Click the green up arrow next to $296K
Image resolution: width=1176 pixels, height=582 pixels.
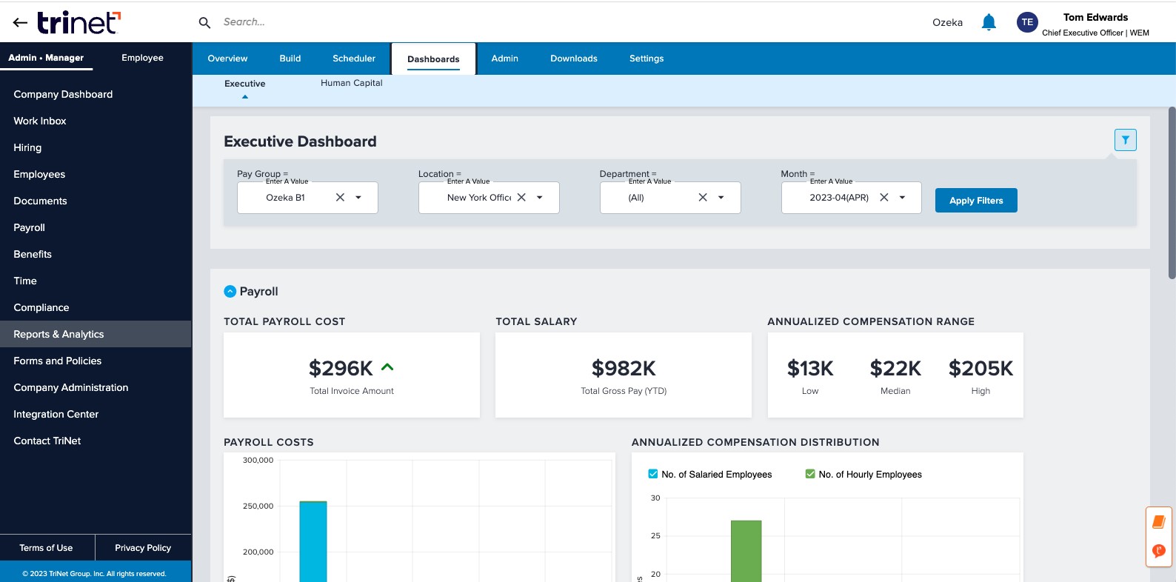click(x=387, y=367)
